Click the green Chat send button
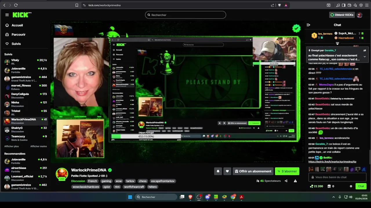The width and height of the screenshot is (371, 208). click(361, 186)
